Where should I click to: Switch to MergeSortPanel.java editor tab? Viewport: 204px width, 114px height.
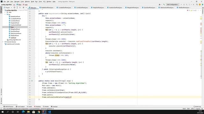[133, 8]
